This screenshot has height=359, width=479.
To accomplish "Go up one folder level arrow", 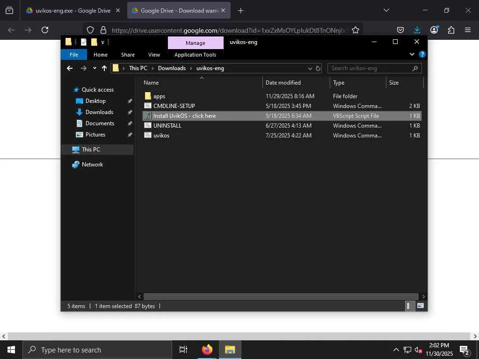I will pos(104,68).
